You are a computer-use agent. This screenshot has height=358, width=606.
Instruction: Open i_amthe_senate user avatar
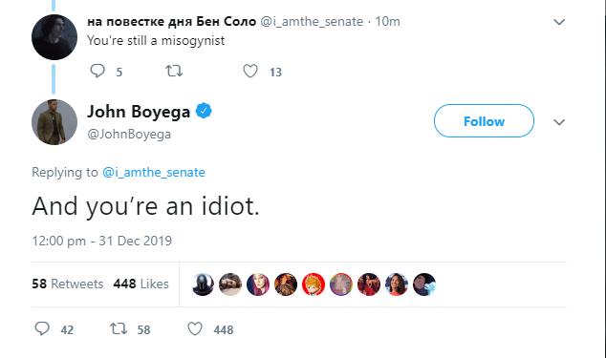tap(54, 37)
